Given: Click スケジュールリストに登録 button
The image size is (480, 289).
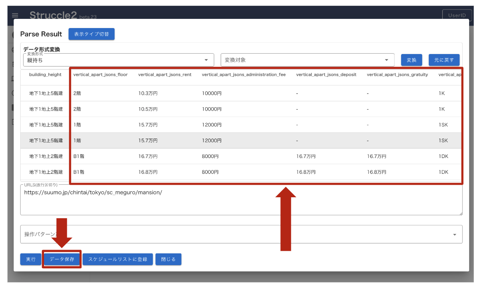Looking at the screenshot, I should [x=117, y=259].
